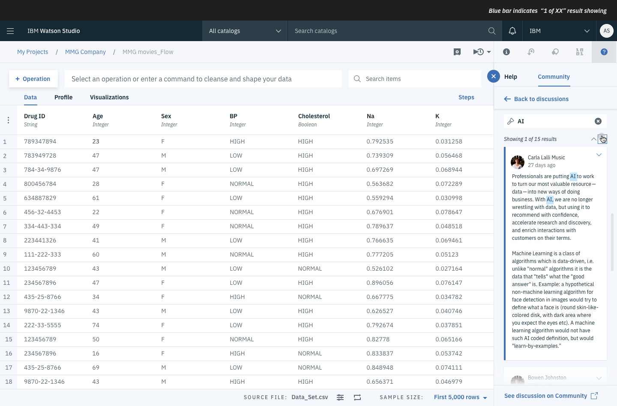Click the blue help question mark icon

pos(604,52)
